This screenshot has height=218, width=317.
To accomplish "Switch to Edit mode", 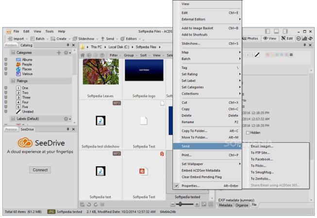I will [287, 38].
